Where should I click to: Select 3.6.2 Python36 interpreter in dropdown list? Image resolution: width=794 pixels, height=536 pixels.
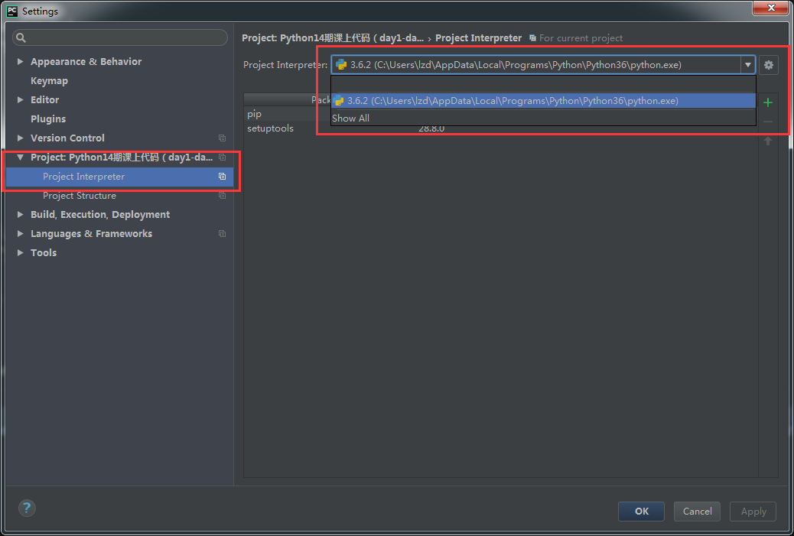543,101
